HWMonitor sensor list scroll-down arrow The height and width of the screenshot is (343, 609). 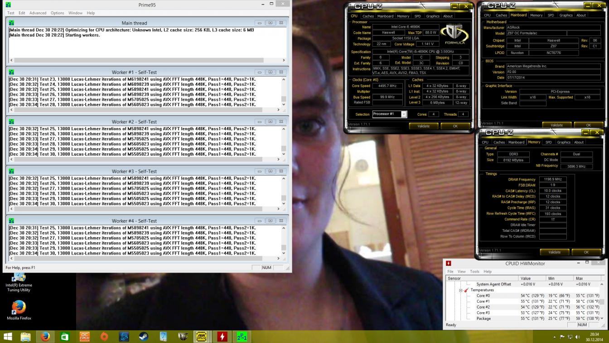[x=602, y=318]
